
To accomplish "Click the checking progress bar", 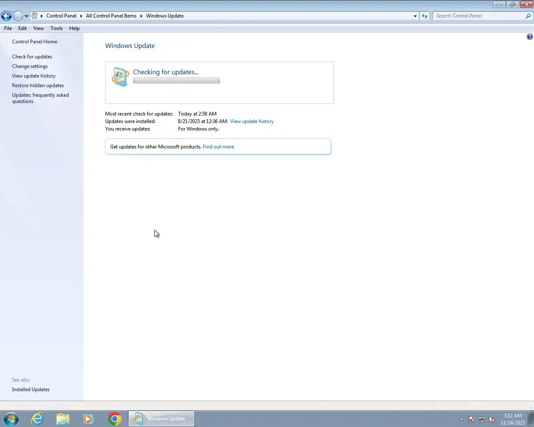I will [176, 81].
